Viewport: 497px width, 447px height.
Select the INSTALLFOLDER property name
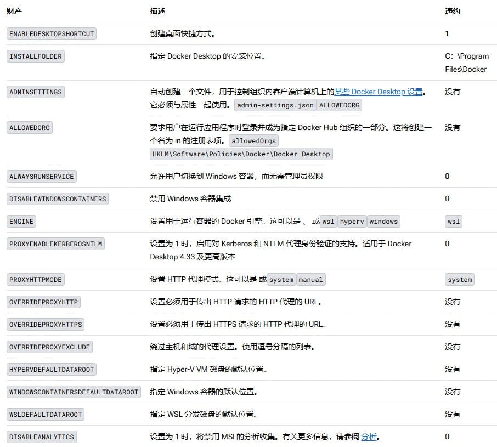[x=36, y=56]
